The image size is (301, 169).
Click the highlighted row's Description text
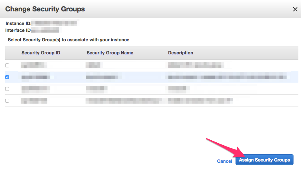click(226, 77)
